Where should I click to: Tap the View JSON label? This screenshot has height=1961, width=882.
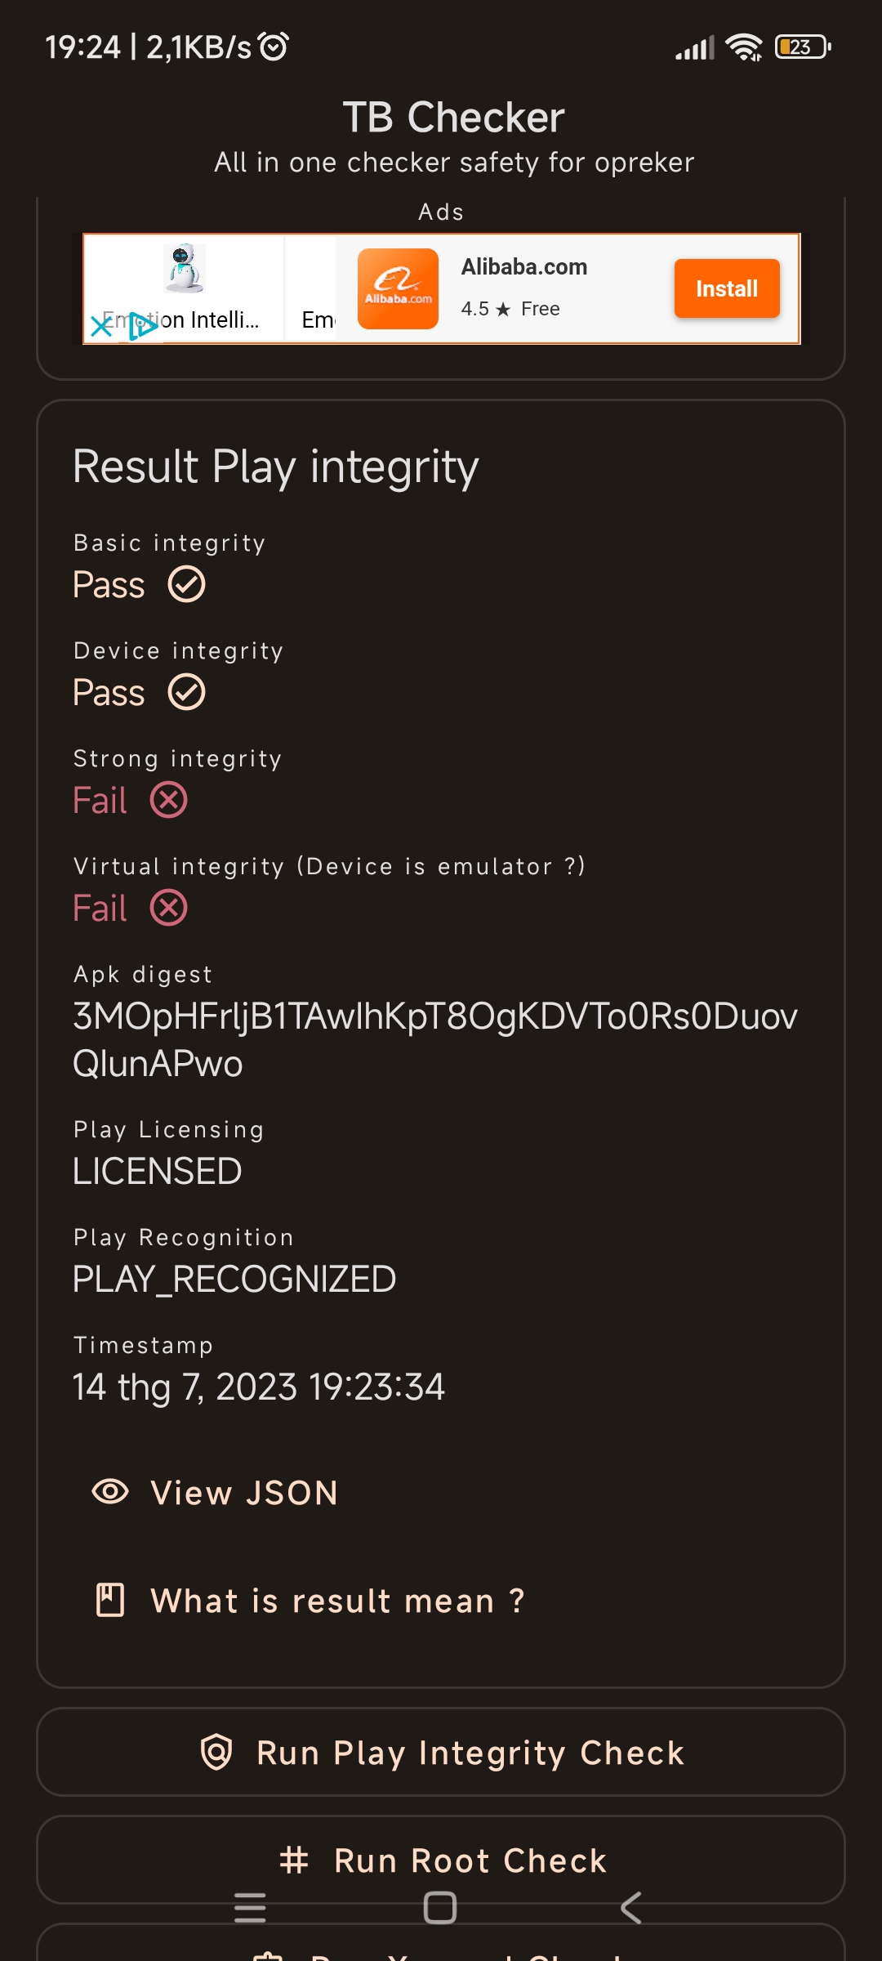click(x=244, y=1493)
